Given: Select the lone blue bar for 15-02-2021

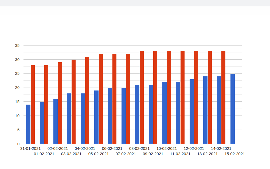Looking at the screenshot, I should click(x=233, y=109).
